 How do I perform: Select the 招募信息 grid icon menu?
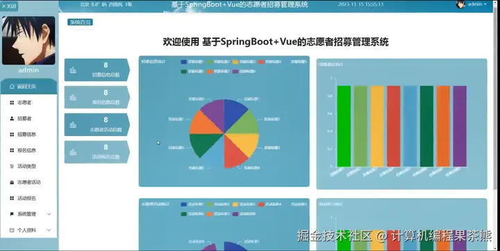coord(12,135)
